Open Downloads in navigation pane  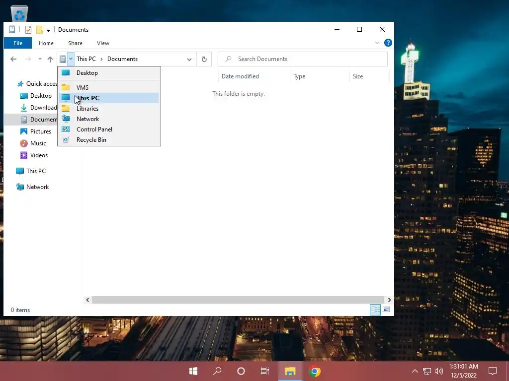point(38,108)
